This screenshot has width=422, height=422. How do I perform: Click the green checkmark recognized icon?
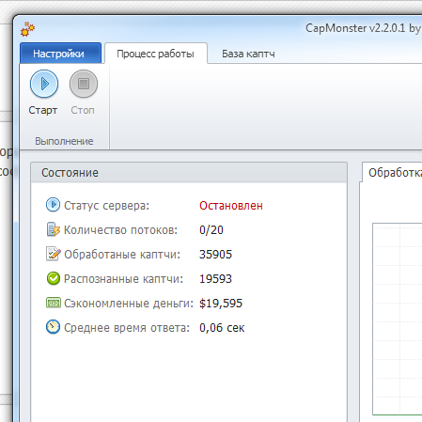(x=54, y=278)
